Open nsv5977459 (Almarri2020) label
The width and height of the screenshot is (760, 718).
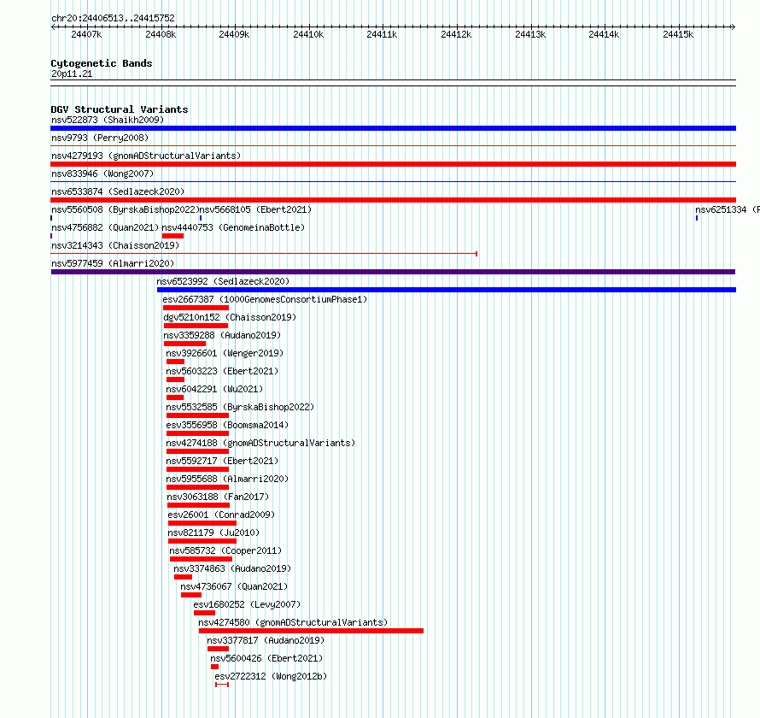tap(113, 263)
